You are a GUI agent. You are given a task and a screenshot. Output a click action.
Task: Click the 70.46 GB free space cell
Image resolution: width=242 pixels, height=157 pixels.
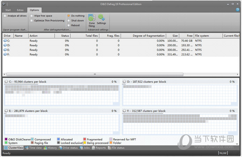click(187, 41)
